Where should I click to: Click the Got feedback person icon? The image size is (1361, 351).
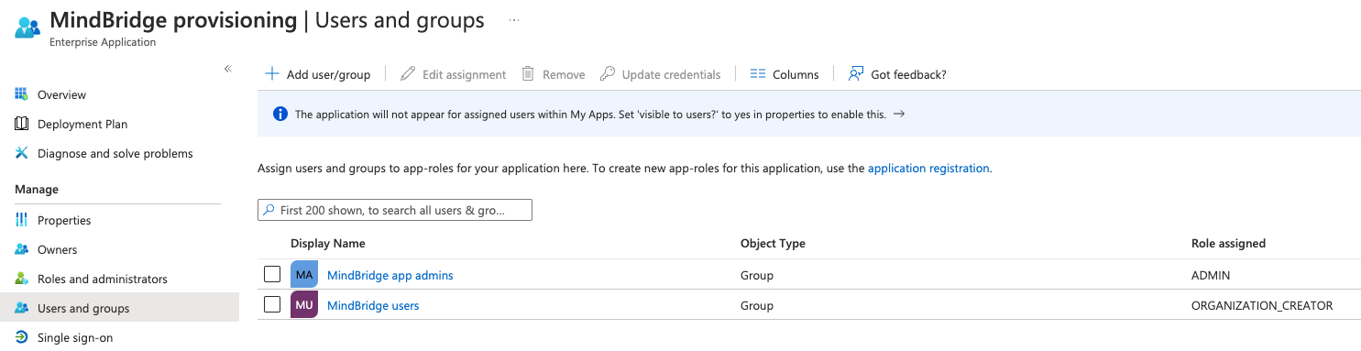coord(856,74)
